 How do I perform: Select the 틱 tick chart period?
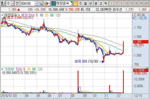tap(106, 4)
